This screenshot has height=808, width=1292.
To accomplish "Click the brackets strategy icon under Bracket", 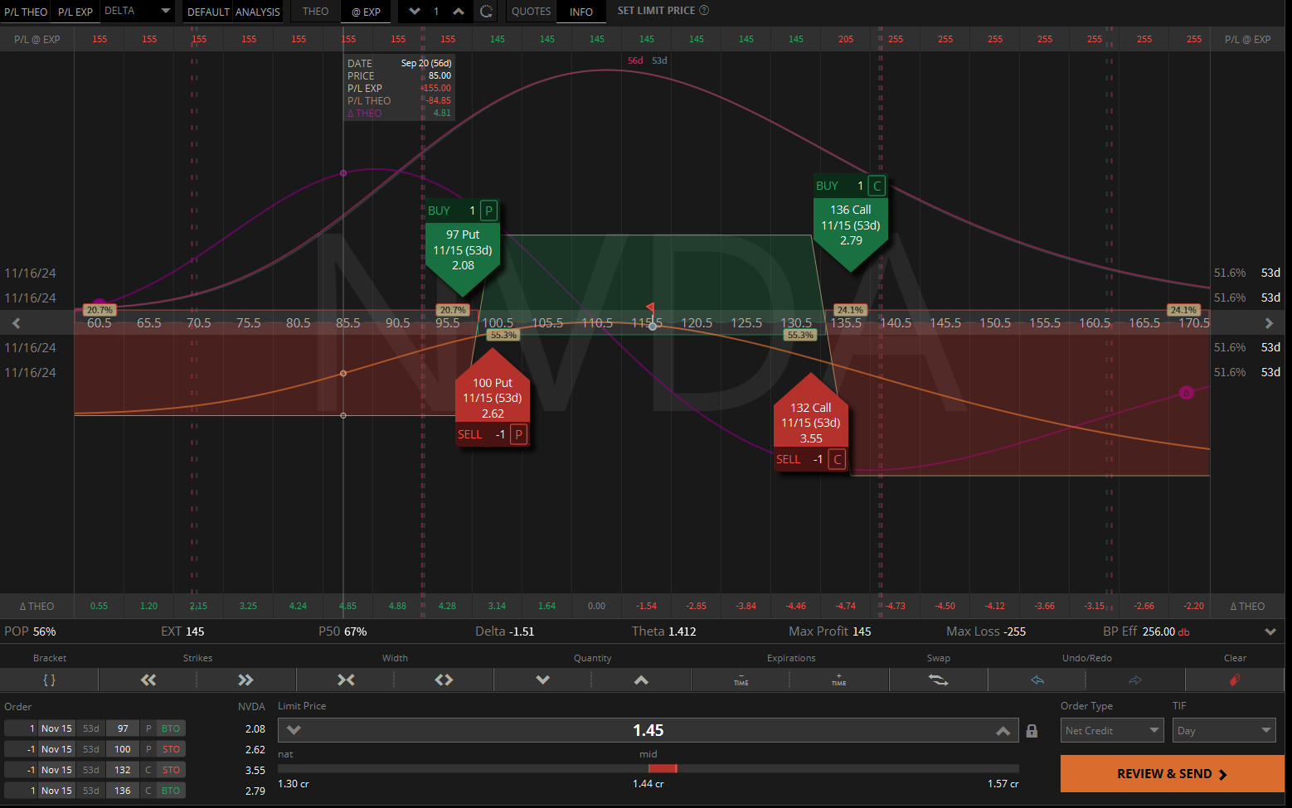I will point(49,680).
